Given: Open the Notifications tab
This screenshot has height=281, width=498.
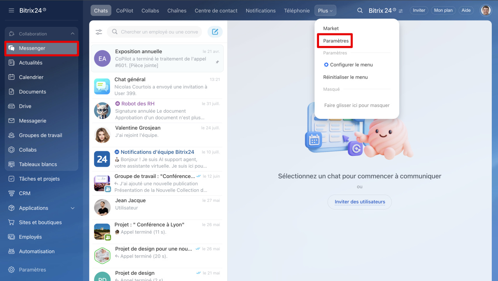Looking at the screenshot, I should (261, 10).
